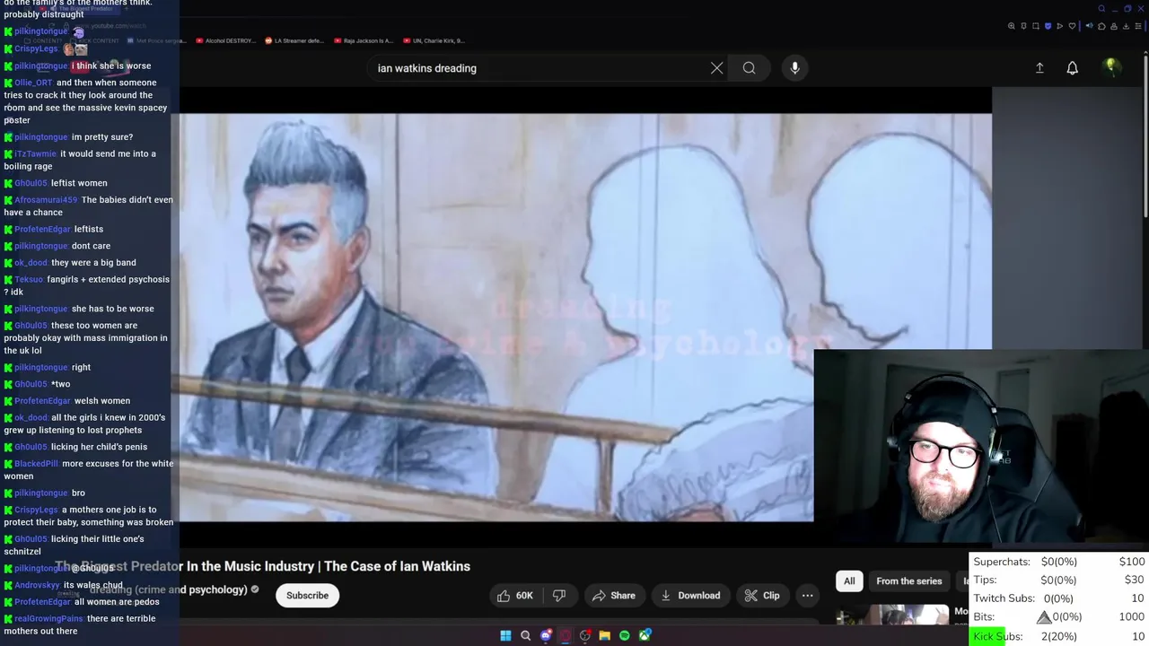Image resolution: width=1149 pixels, height=646 pixels.
Task: Like the video showing 60K likes
Action: 515,595
